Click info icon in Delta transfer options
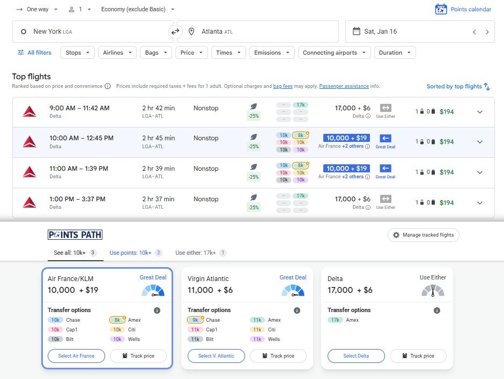 coord(437,310)
